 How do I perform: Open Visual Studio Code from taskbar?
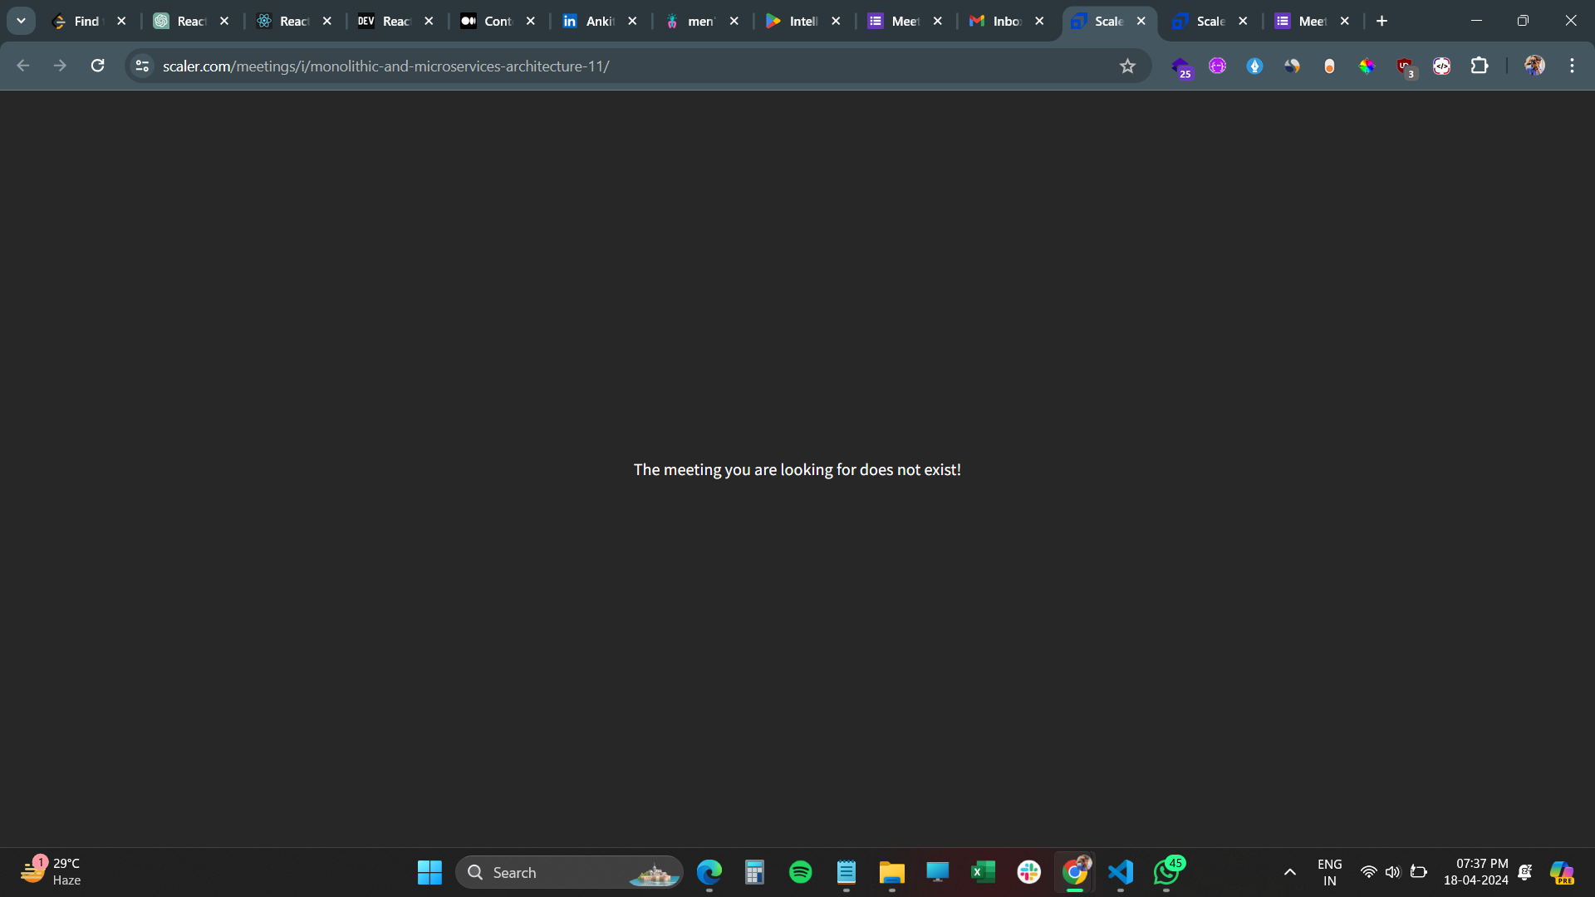pos(1121,872)
